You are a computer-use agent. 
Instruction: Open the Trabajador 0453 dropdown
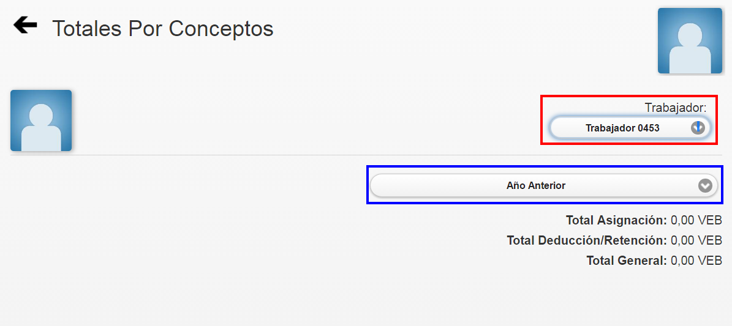631,128
